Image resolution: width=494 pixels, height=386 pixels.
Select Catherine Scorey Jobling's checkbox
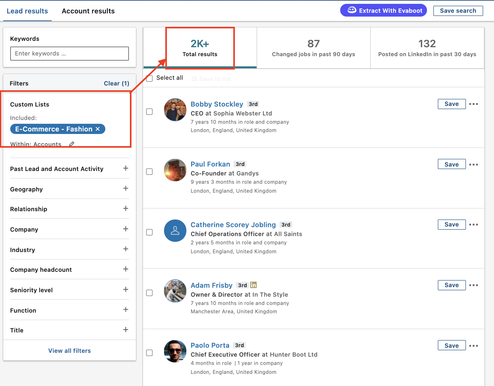[149, 232]
